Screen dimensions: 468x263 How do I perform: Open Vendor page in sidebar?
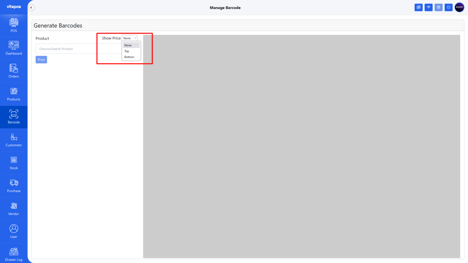click(x=14, y=209)
